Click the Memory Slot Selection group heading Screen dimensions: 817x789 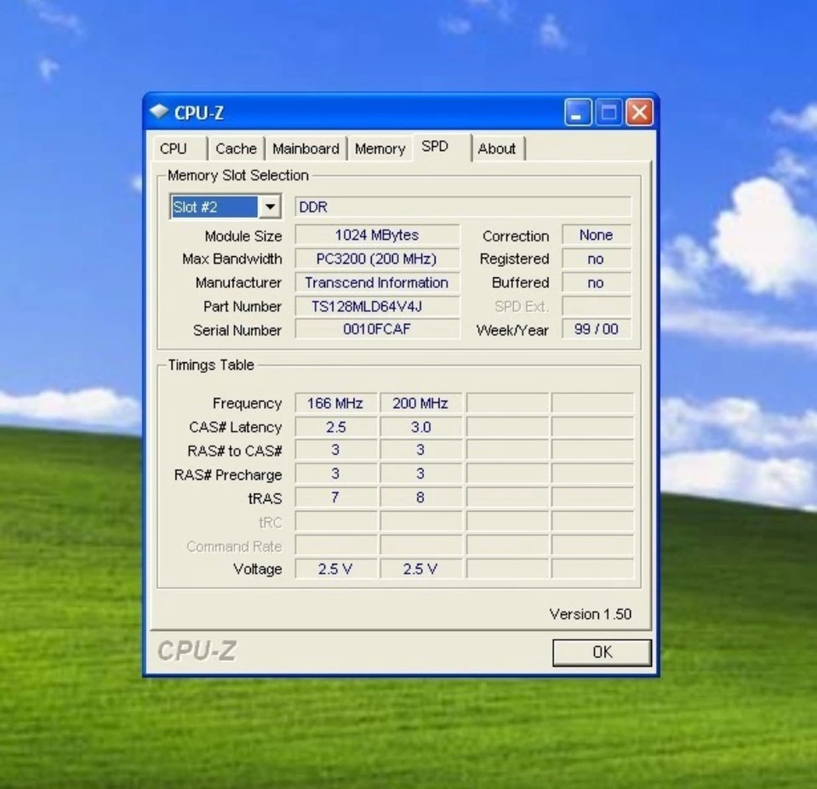[238, 175]
